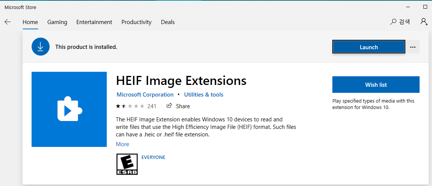Expand the description with More
The image size is (432, 186).
[122, 144]
